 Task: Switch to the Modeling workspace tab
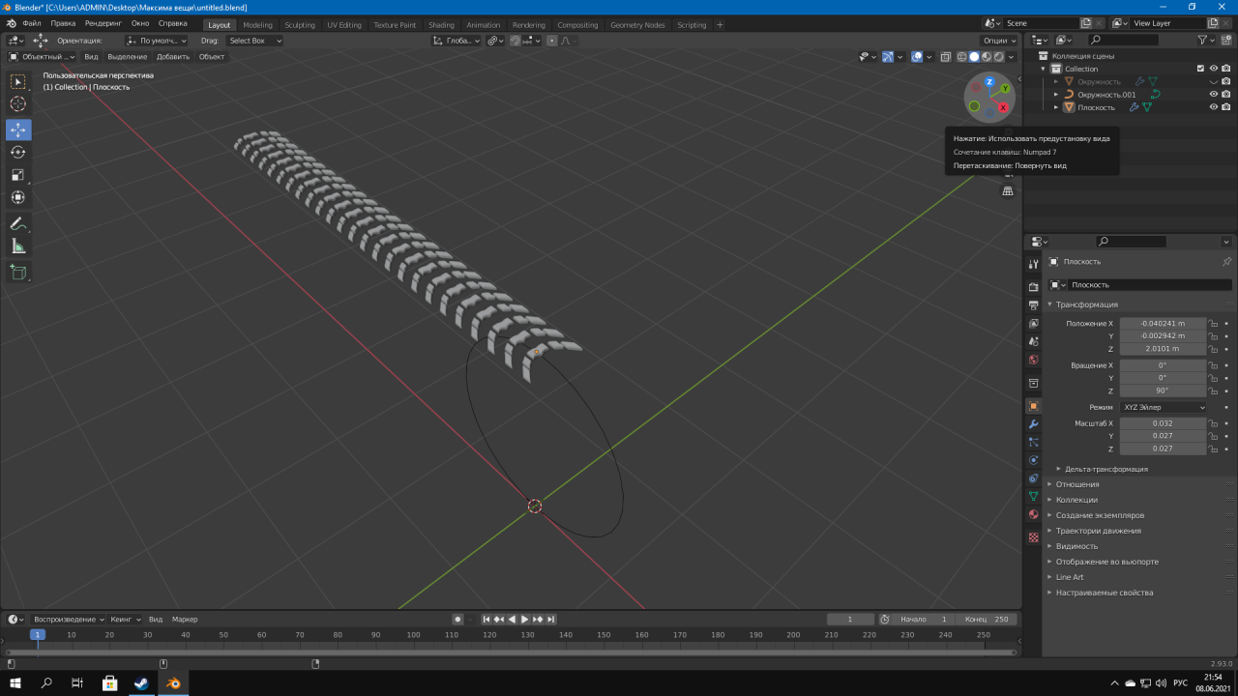pyautogui.click(x=257, y=25)
